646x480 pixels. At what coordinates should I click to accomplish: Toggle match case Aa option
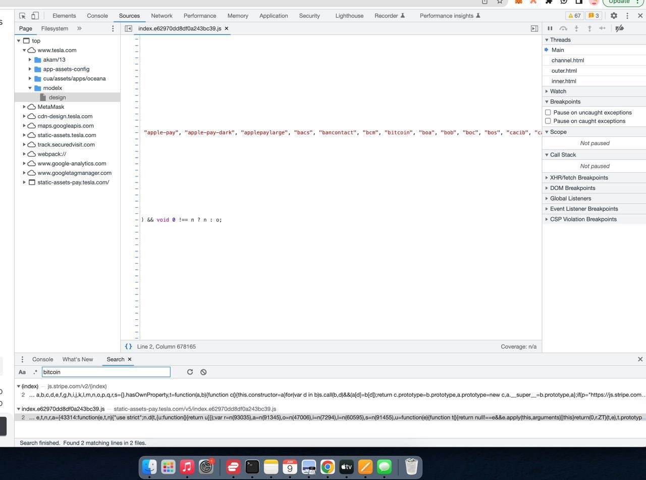[22, 372]
